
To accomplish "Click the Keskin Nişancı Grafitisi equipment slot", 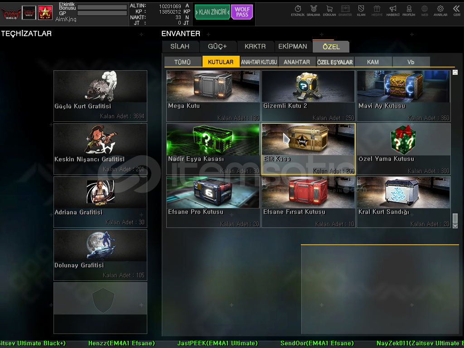I will point(100,149).
